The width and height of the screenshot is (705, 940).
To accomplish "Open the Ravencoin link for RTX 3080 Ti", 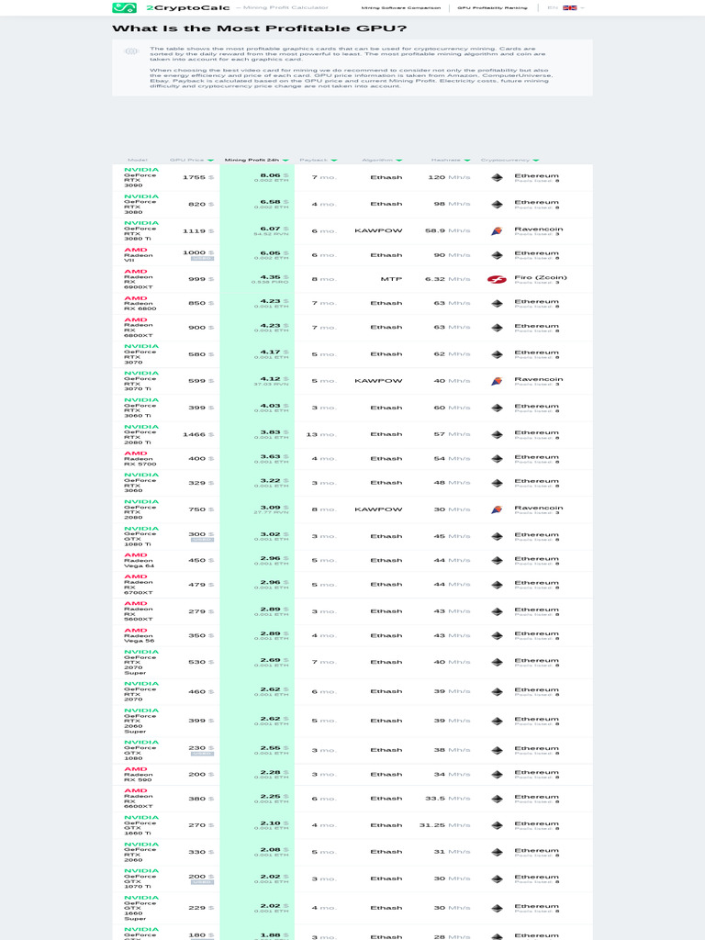I will (x=538, y=229).
